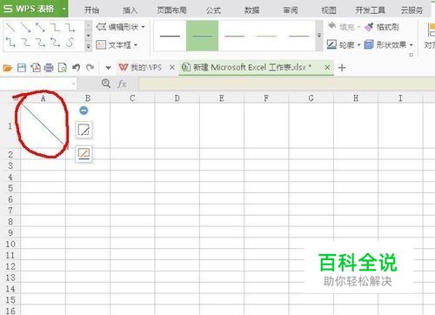
Task: Click the save disk icon
Action: pos(22,68)
